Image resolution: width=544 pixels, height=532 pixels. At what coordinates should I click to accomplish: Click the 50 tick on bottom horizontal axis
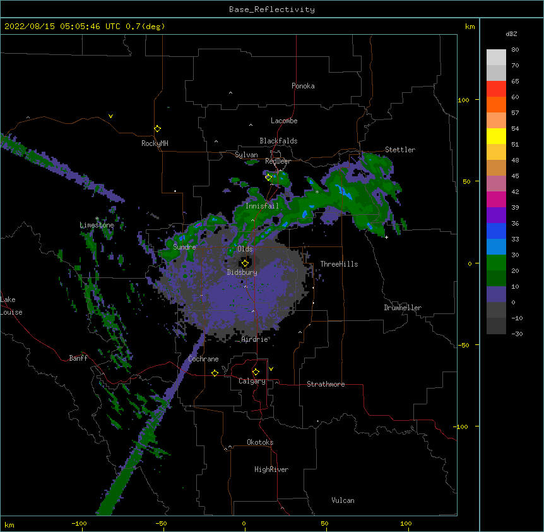click(324, 524)
